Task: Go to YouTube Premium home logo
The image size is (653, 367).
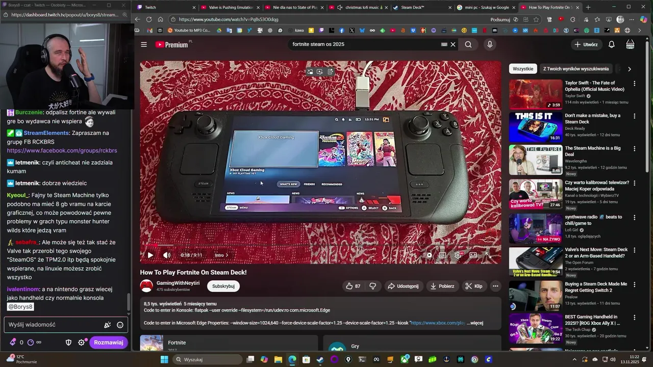Action: tap(172, 44)
